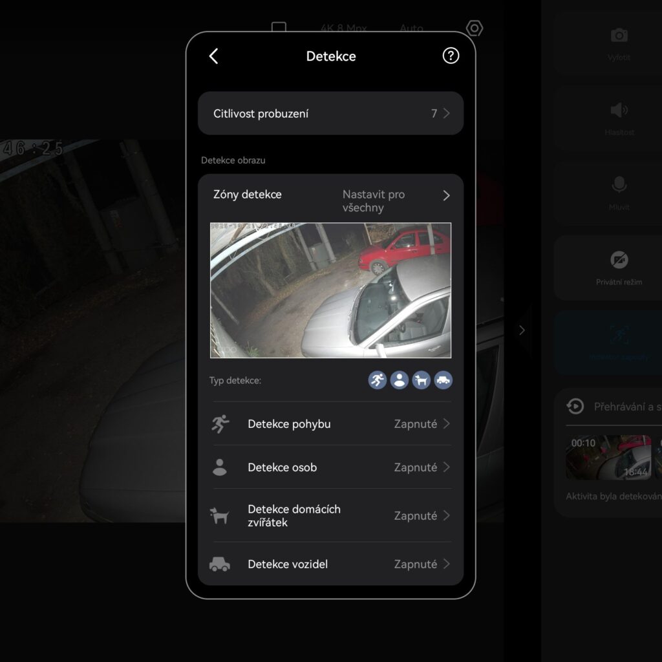Open detection zone camera preview image
The height and width of the screenshot is (662, 662).
(x=330, y=290)
